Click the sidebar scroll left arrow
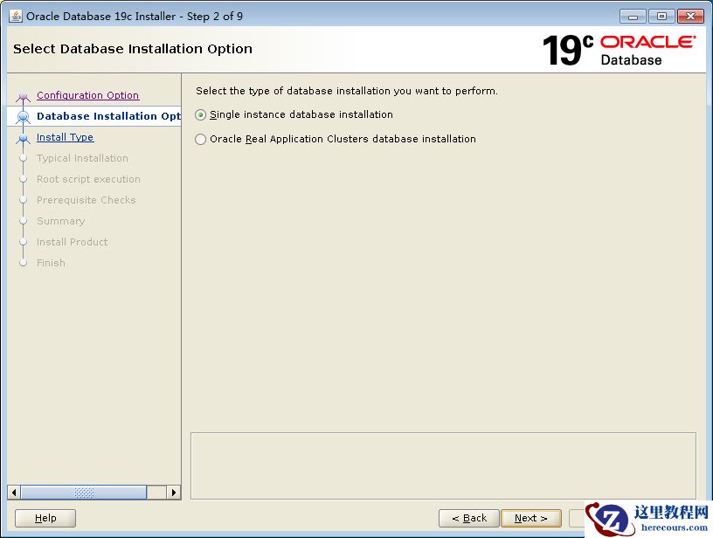The height and width of the screenshot is (538, 713). click(x=14, y=493)
